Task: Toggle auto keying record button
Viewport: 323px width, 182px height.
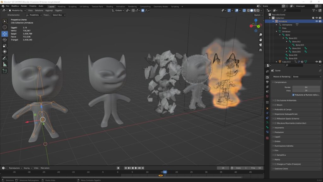Action: [x=118, y=168]
